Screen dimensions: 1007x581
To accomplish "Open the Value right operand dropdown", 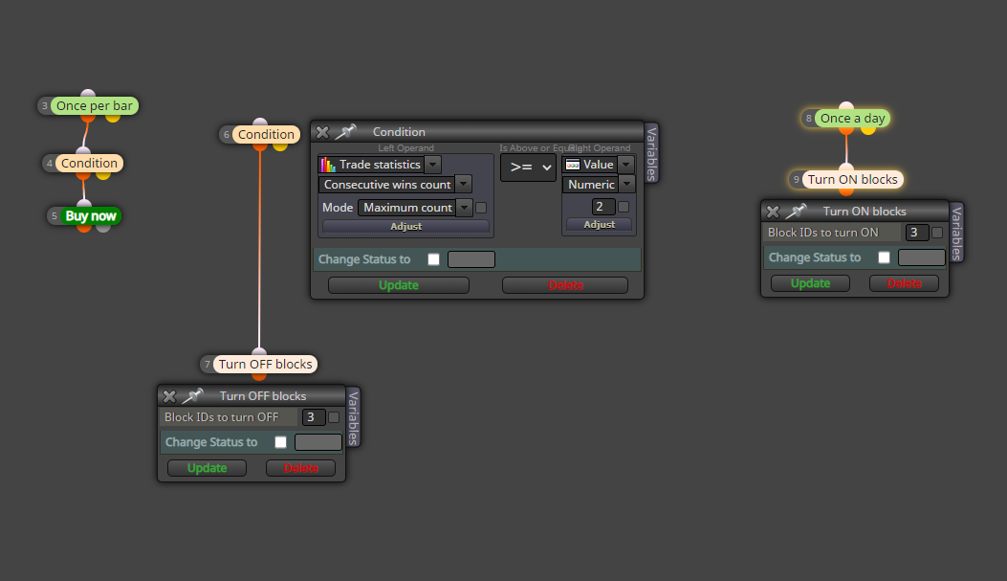I will tap(626, 165).
